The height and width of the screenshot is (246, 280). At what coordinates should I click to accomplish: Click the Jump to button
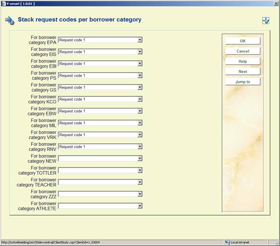243,82
